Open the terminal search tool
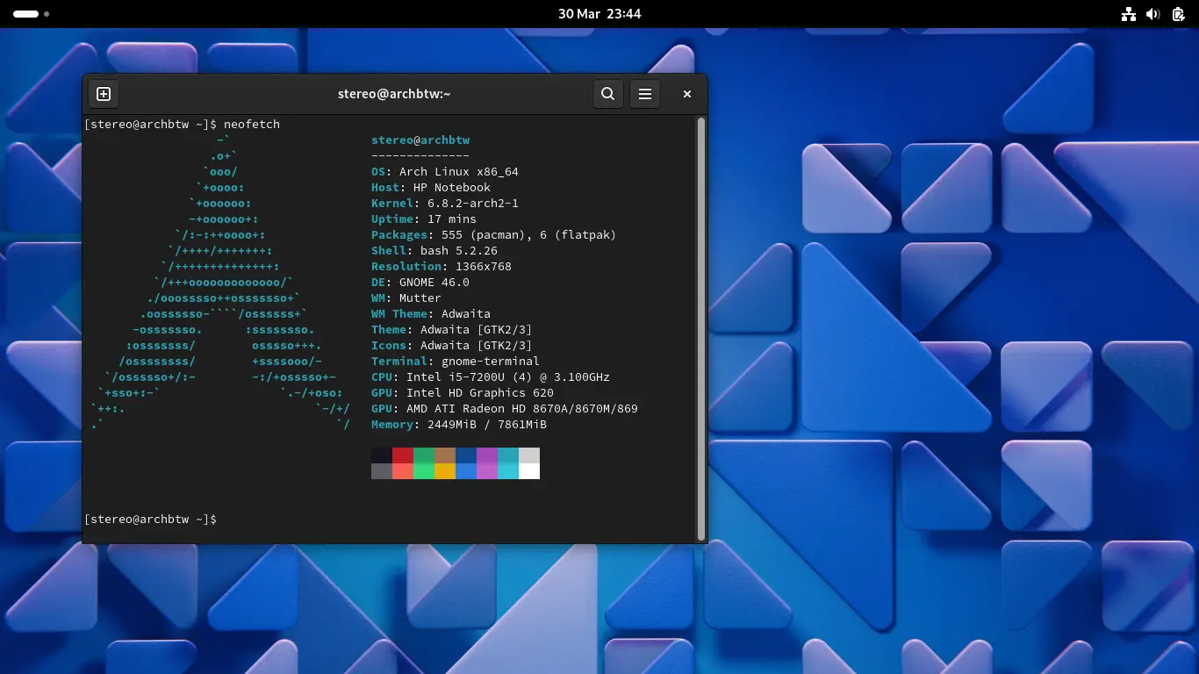Screen dimensions: 1199x674 [x=607, y=94]
